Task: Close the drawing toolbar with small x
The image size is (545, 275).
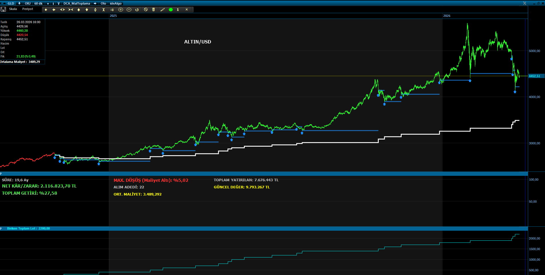Action: [x=187, y=9]
